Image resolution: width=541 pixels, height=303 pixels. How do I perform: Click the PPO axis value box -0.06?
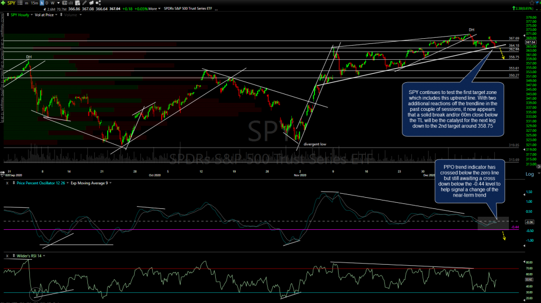(x=530, y=222)
